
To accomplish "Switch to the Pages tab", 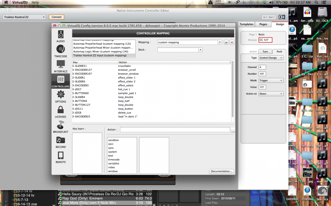I will click(263, 24).
